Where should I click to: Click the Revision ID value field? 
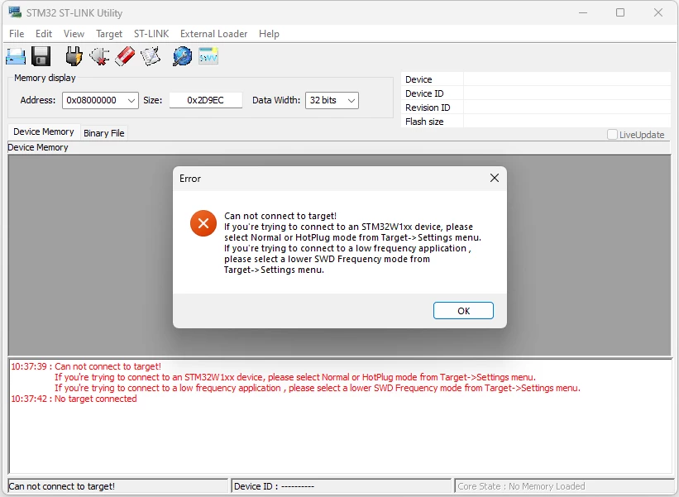pos(567,108)
